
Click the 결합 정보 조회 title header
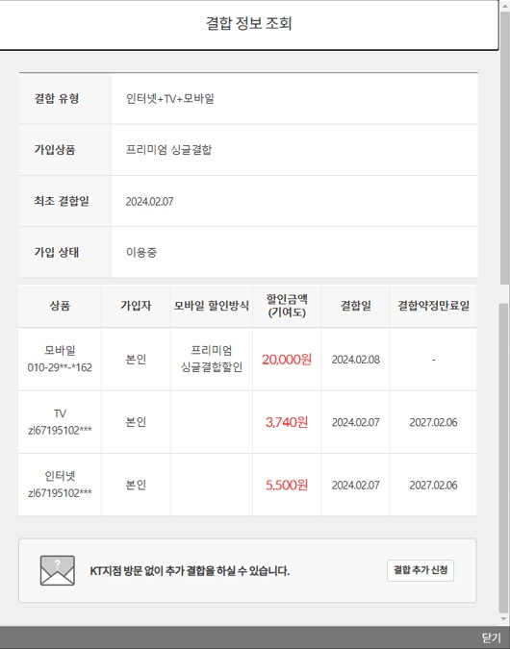coord(249,23)
